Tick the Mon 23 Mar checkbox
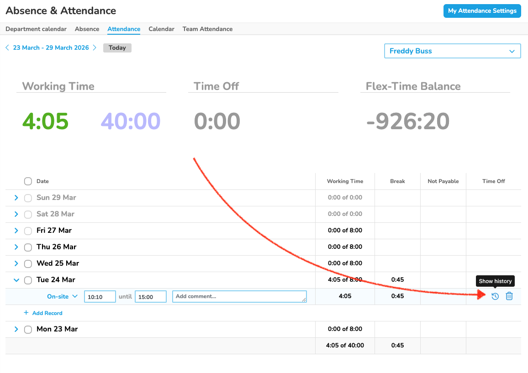The image size is (528, 373). [28, 329]
